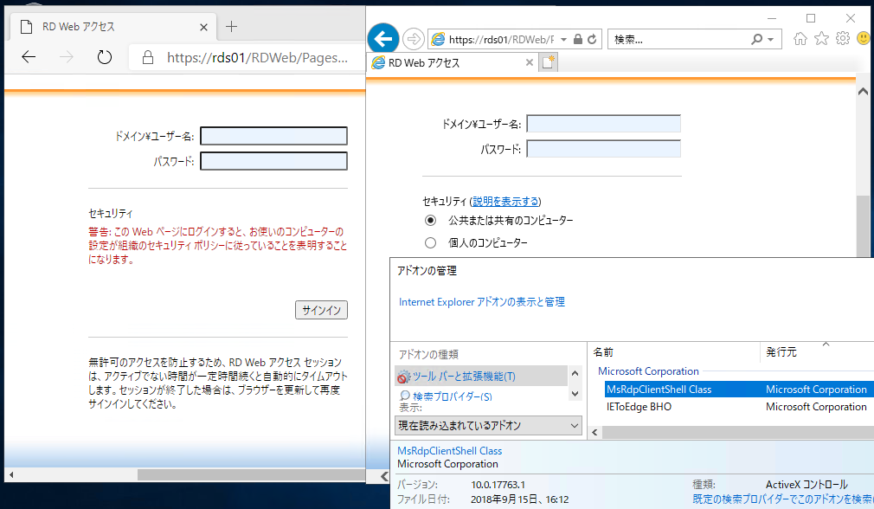Screen dimensions: 874x509
Task: Select ツール バーと拡張機能 add-on type
Action: click(481, 377)
